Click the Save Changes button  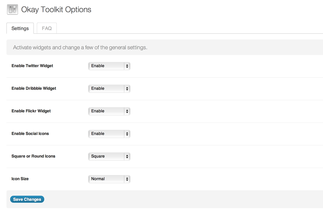[27, 199]
